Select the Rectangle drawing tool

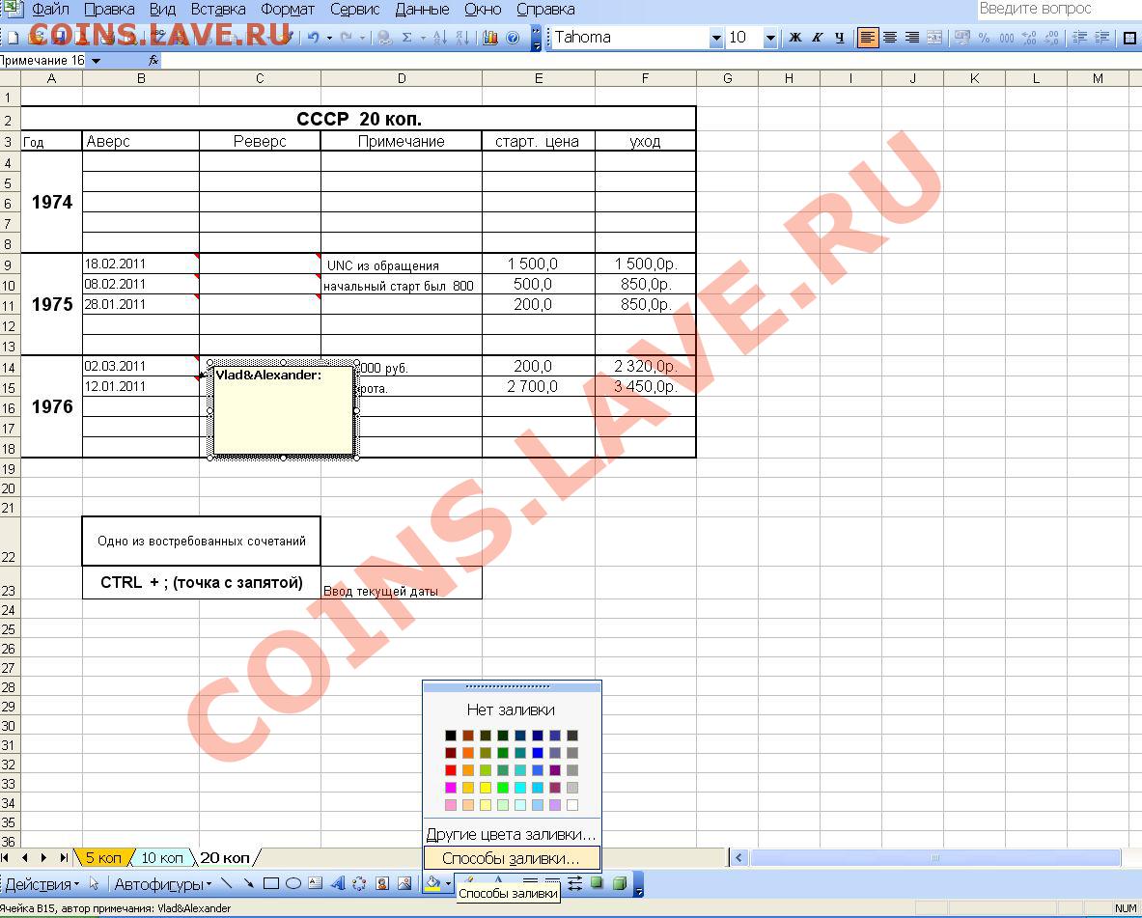(271, 884)
